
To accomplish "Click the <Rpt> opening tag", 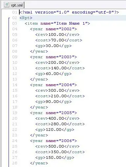I will (x=26, y=18).
